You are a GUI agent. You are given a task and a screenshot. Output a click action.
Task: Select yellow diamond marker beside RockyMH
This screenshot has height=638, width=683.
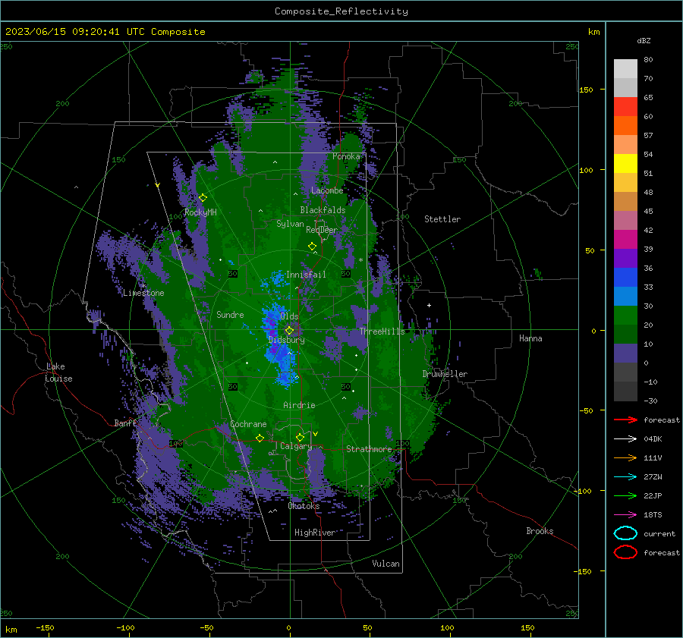coord(203,198)
